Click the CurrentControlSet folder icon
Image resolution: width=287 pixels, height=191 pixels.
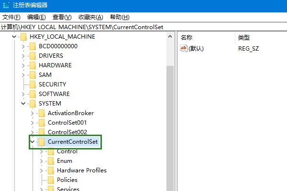coord(42,142)
